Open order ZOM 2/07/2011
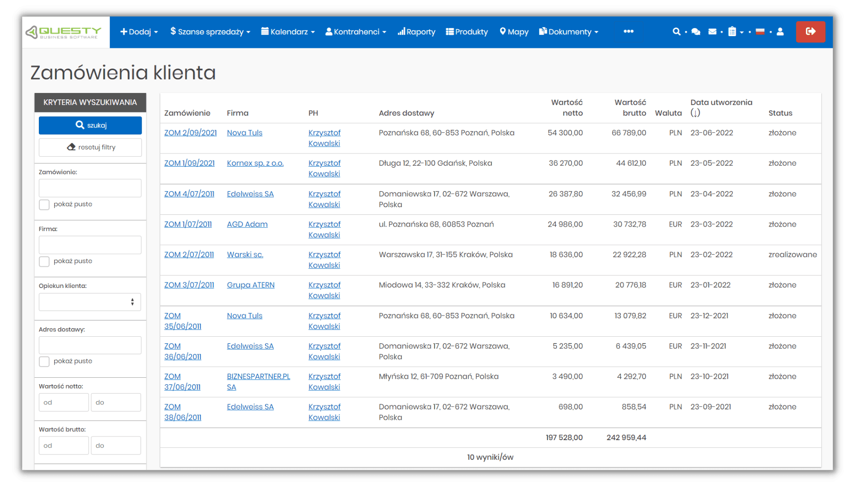This screenshot has width=856, height=487. [189, 255]
